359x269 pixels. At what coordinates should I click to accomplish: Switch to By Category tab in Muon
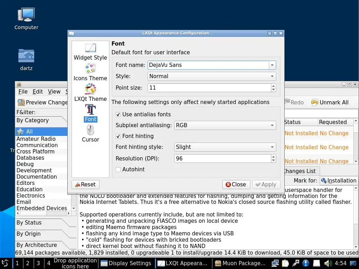[33, 120]
